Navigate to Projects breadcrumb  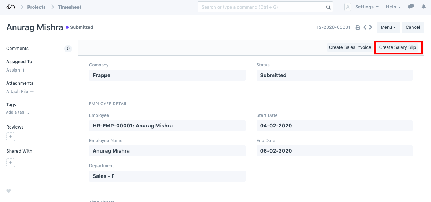tap(36, 7)
